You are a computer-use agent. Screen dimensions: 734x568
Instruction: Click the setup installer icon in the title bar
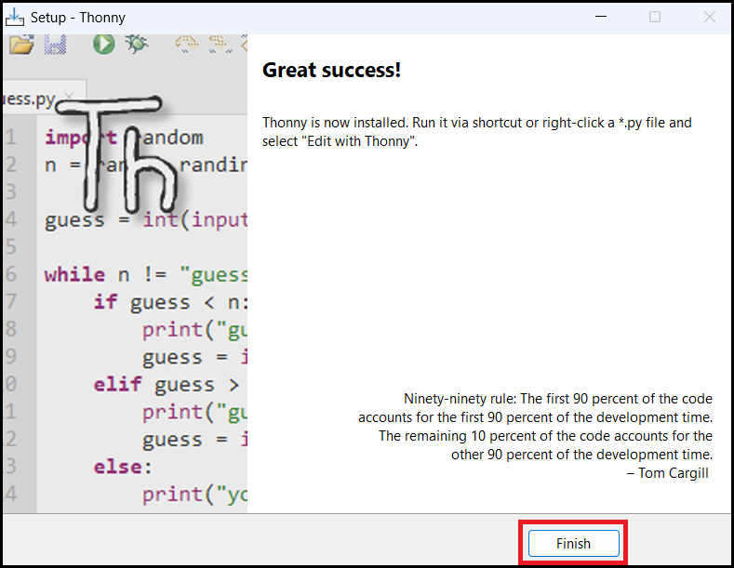click(15, 18)
